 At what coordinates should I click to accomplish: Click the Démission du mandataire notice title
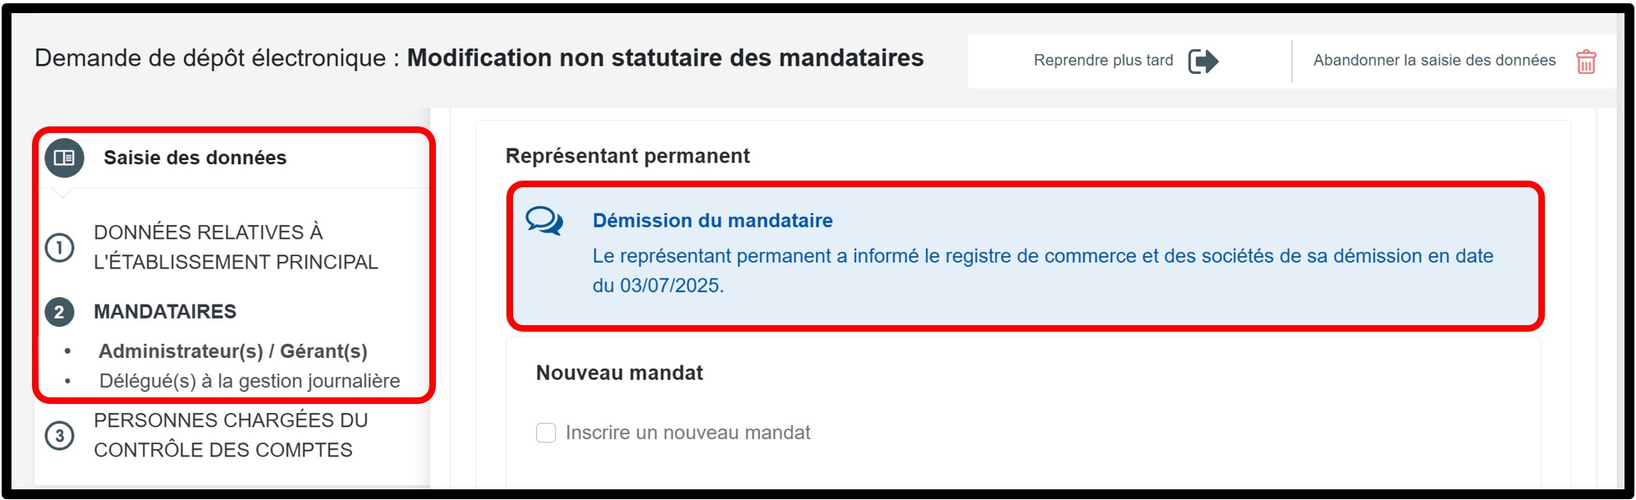[713, 221]
